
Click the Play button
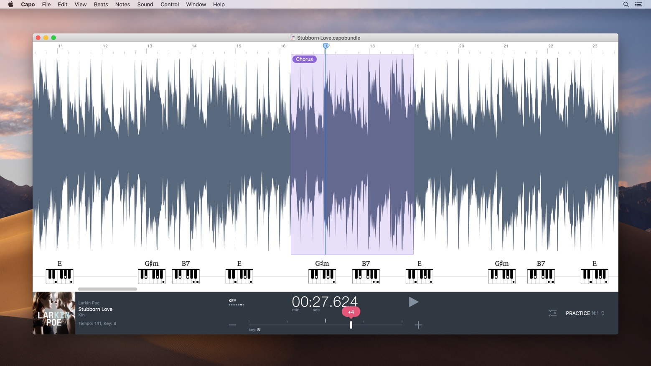413,302
